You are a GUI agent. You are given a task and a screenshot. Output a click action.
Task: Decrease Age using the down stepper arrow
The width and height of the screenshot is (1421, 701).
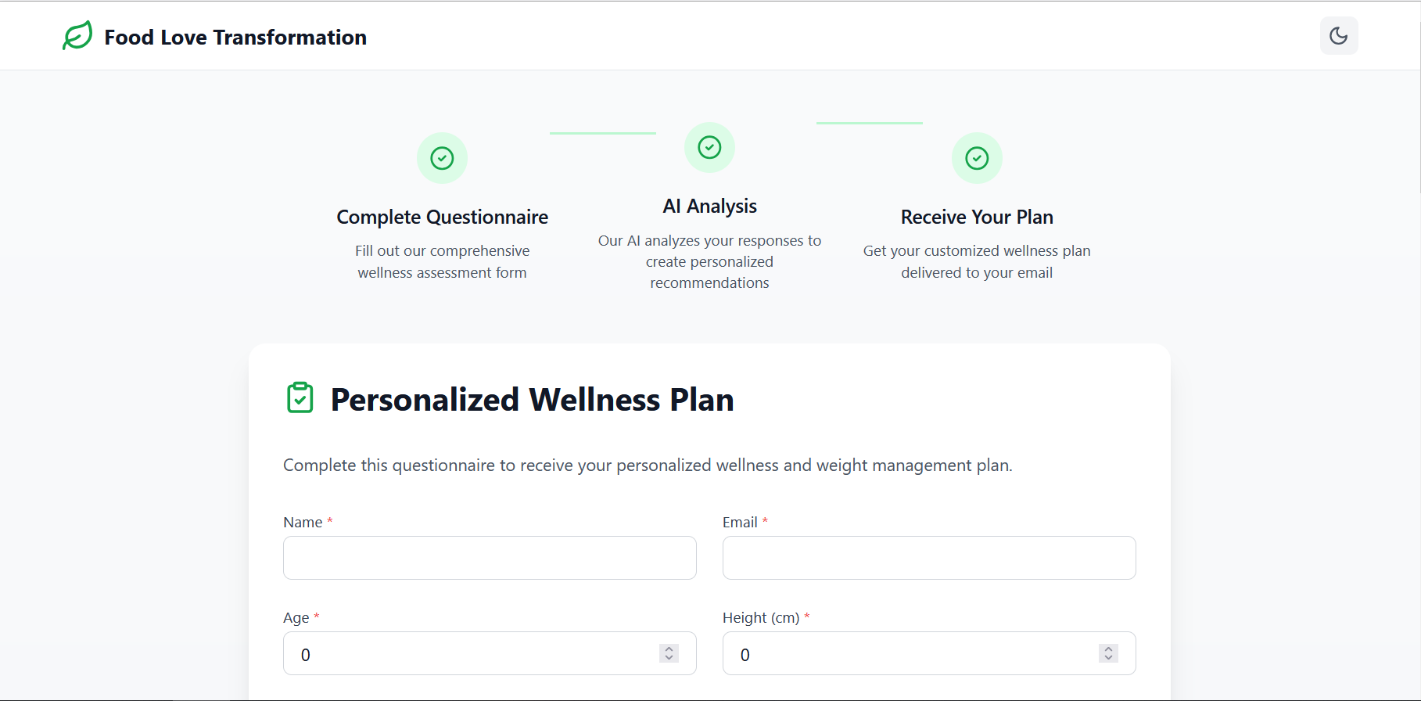pos(669,658)
